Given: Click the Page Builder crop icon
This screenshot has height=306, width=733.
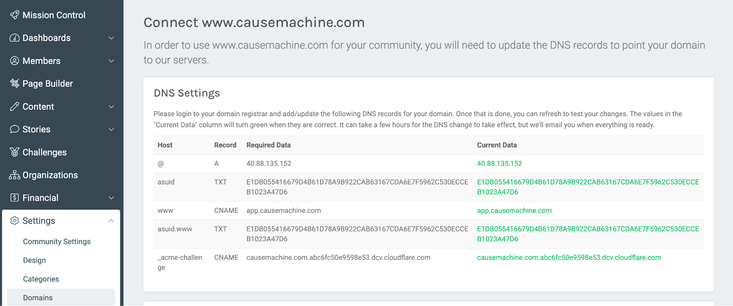Looking at the screenshot, I should (x=15, y=83).
